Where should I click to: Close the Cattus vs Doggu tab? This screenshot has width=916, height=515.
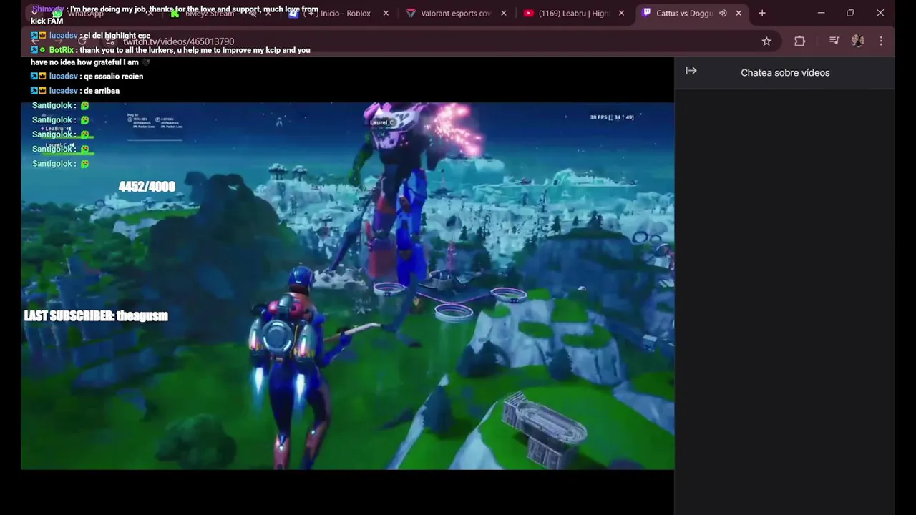(x=739, y=14)
